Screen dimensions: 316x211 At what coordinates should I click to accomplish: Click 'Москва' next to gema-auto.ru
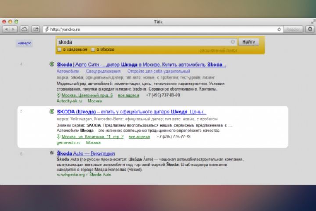[x=93, y=143]
